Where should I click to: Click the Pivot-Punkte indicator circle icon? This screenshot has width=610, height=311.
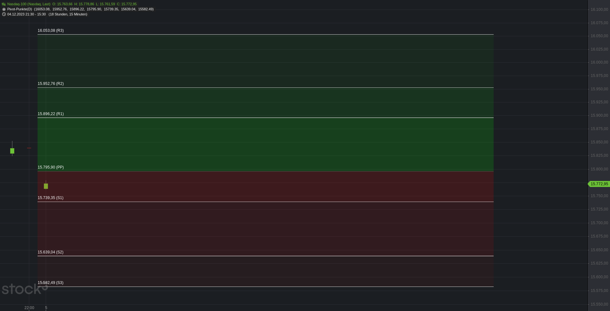[4, 9]
